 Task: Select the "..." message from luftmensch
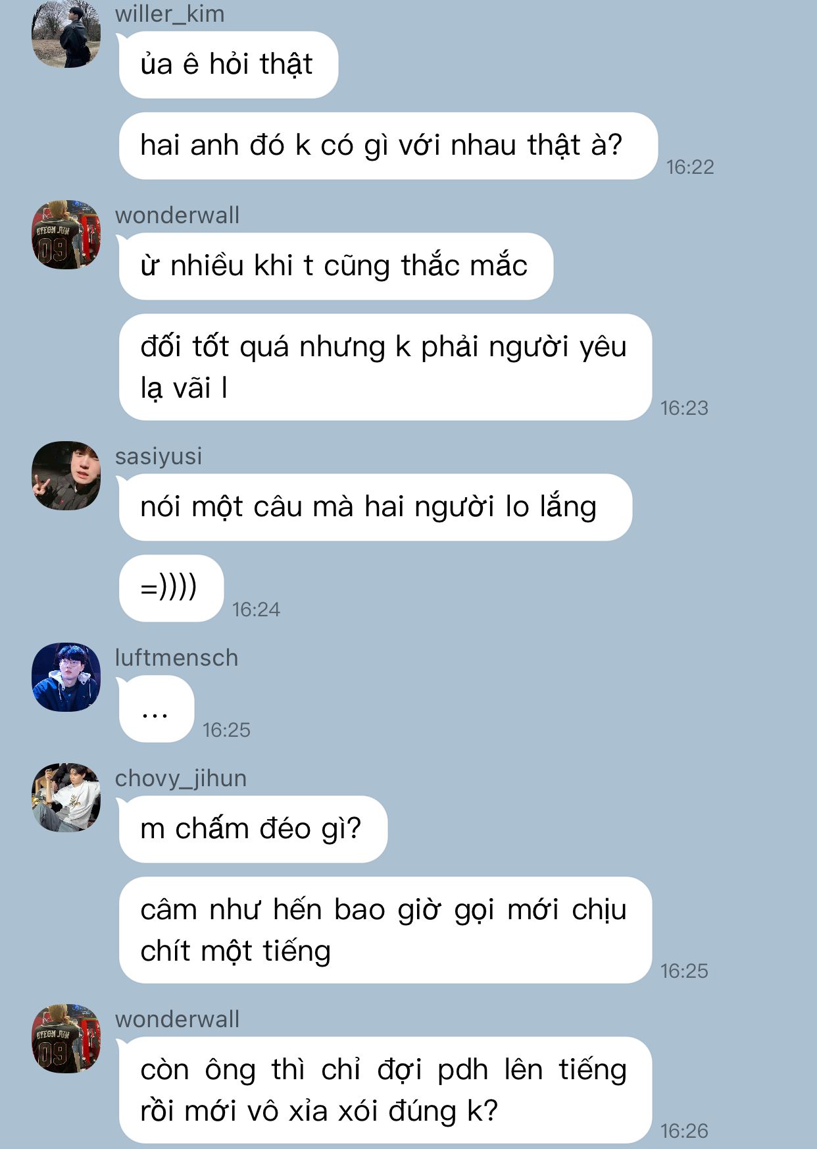(x=157, y=709)
